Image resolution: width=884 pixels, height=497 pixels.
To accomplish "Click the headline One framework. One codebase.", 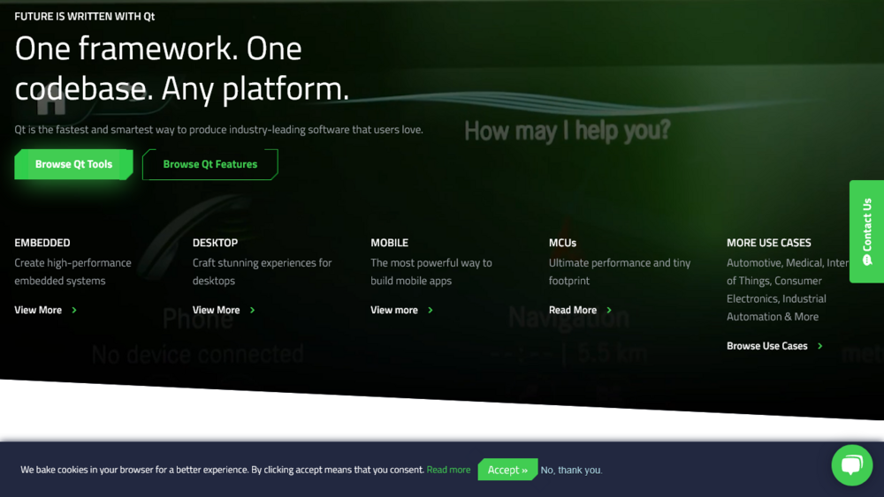I will coord(181,69).
